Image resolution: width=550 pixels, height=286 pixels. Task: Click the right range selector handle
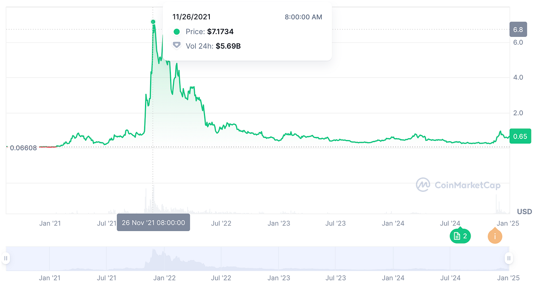[x=509, y=258]
